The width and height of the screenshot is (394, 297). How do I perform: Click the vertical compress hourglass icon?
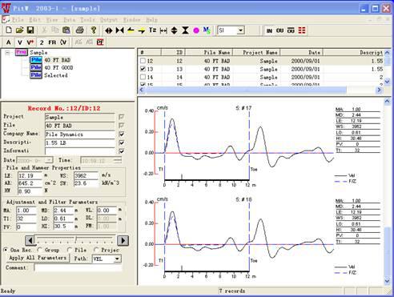click(x=185, y=30)
